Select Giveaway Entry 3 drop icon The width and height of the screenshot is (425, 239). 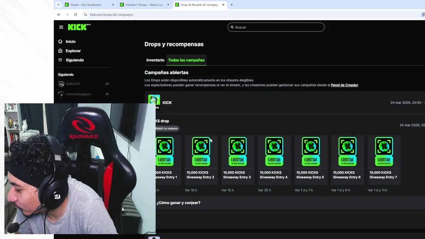pyautogui.click(x=237, y=151)
